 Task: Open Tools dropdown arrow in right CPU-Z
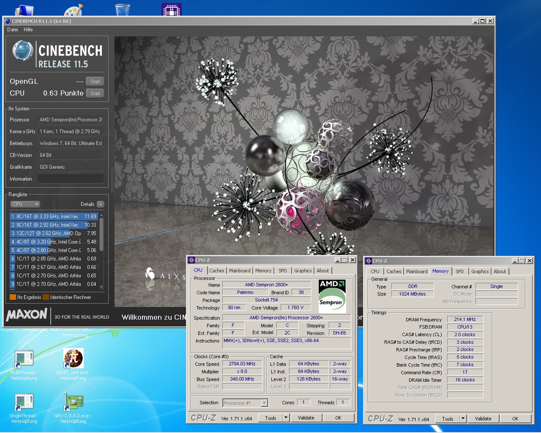[463, 419]
